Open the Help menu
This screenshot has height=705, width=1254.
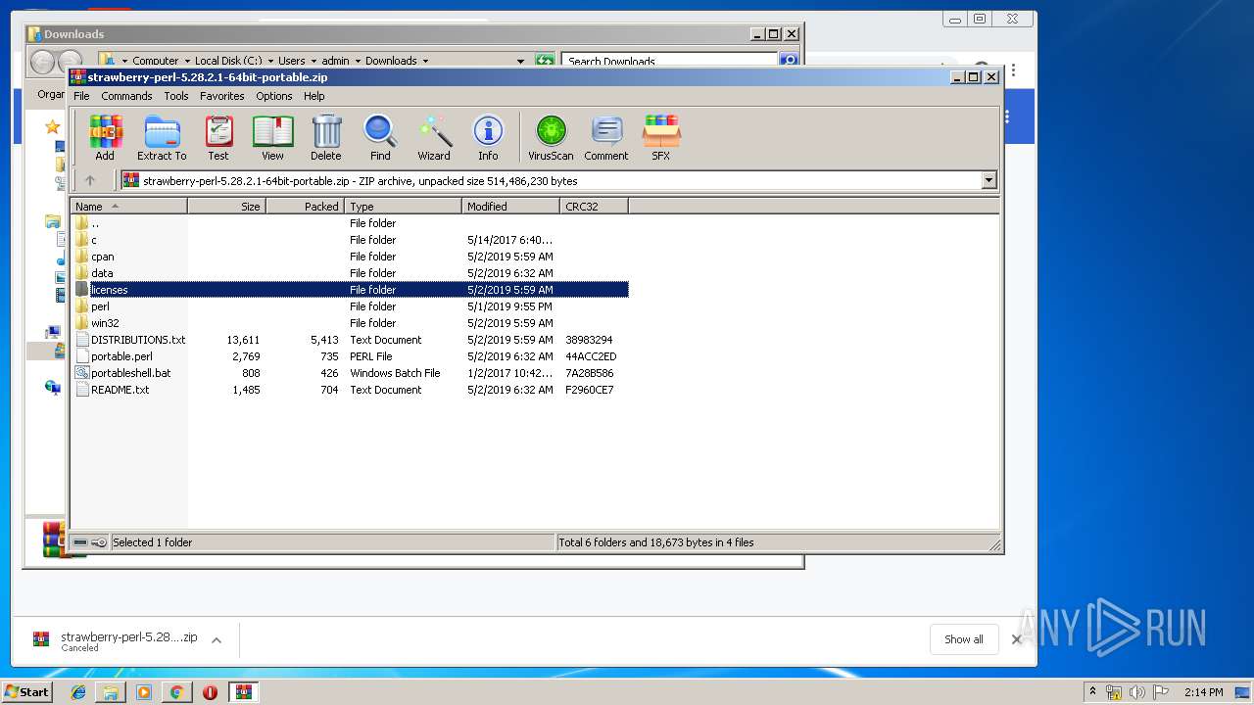tap(314, 96)
